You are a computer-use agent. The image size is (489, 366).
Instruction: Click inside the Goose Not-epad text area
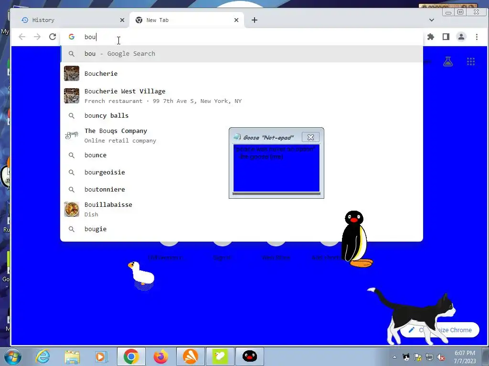(276, 168)
